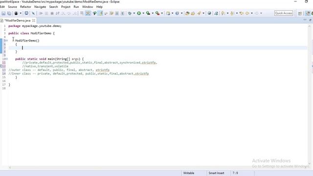Image resolution: width=313 pixels, height=176 pixels.
Task: Switch to the Java perspective
Action: [x=308, y=13]
